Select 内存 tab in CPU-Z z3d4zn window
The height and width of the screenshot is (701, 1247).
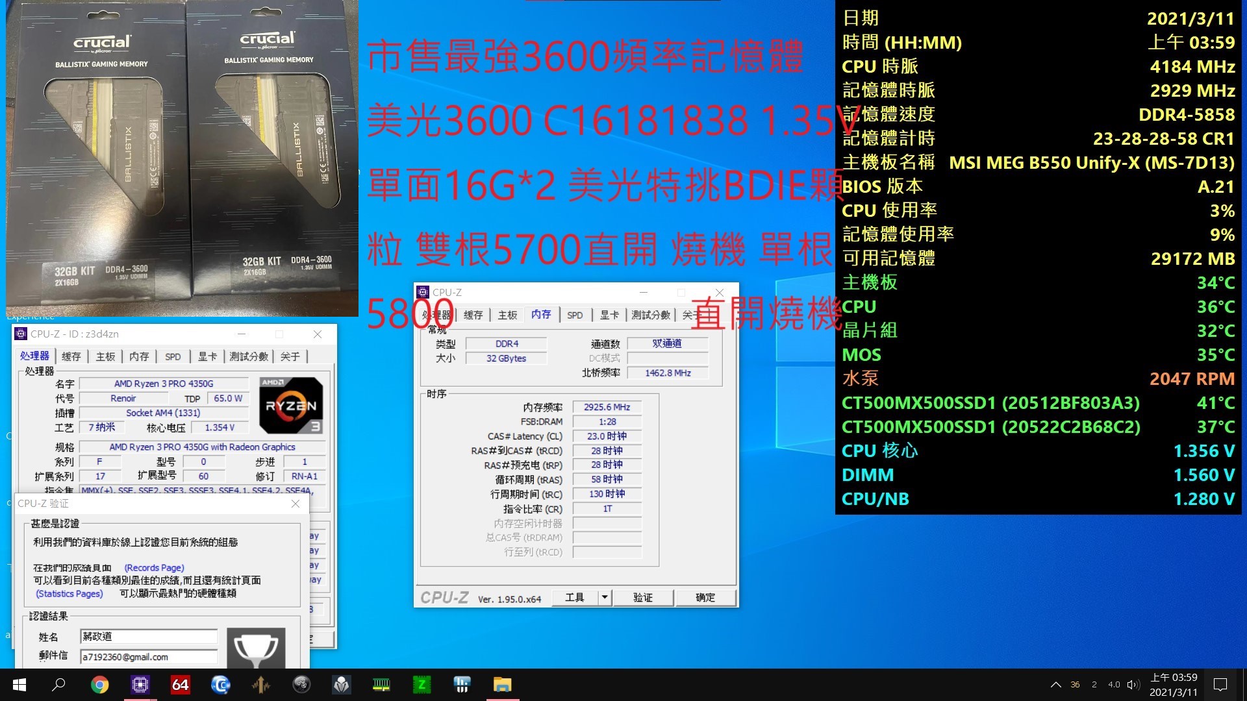139,356
